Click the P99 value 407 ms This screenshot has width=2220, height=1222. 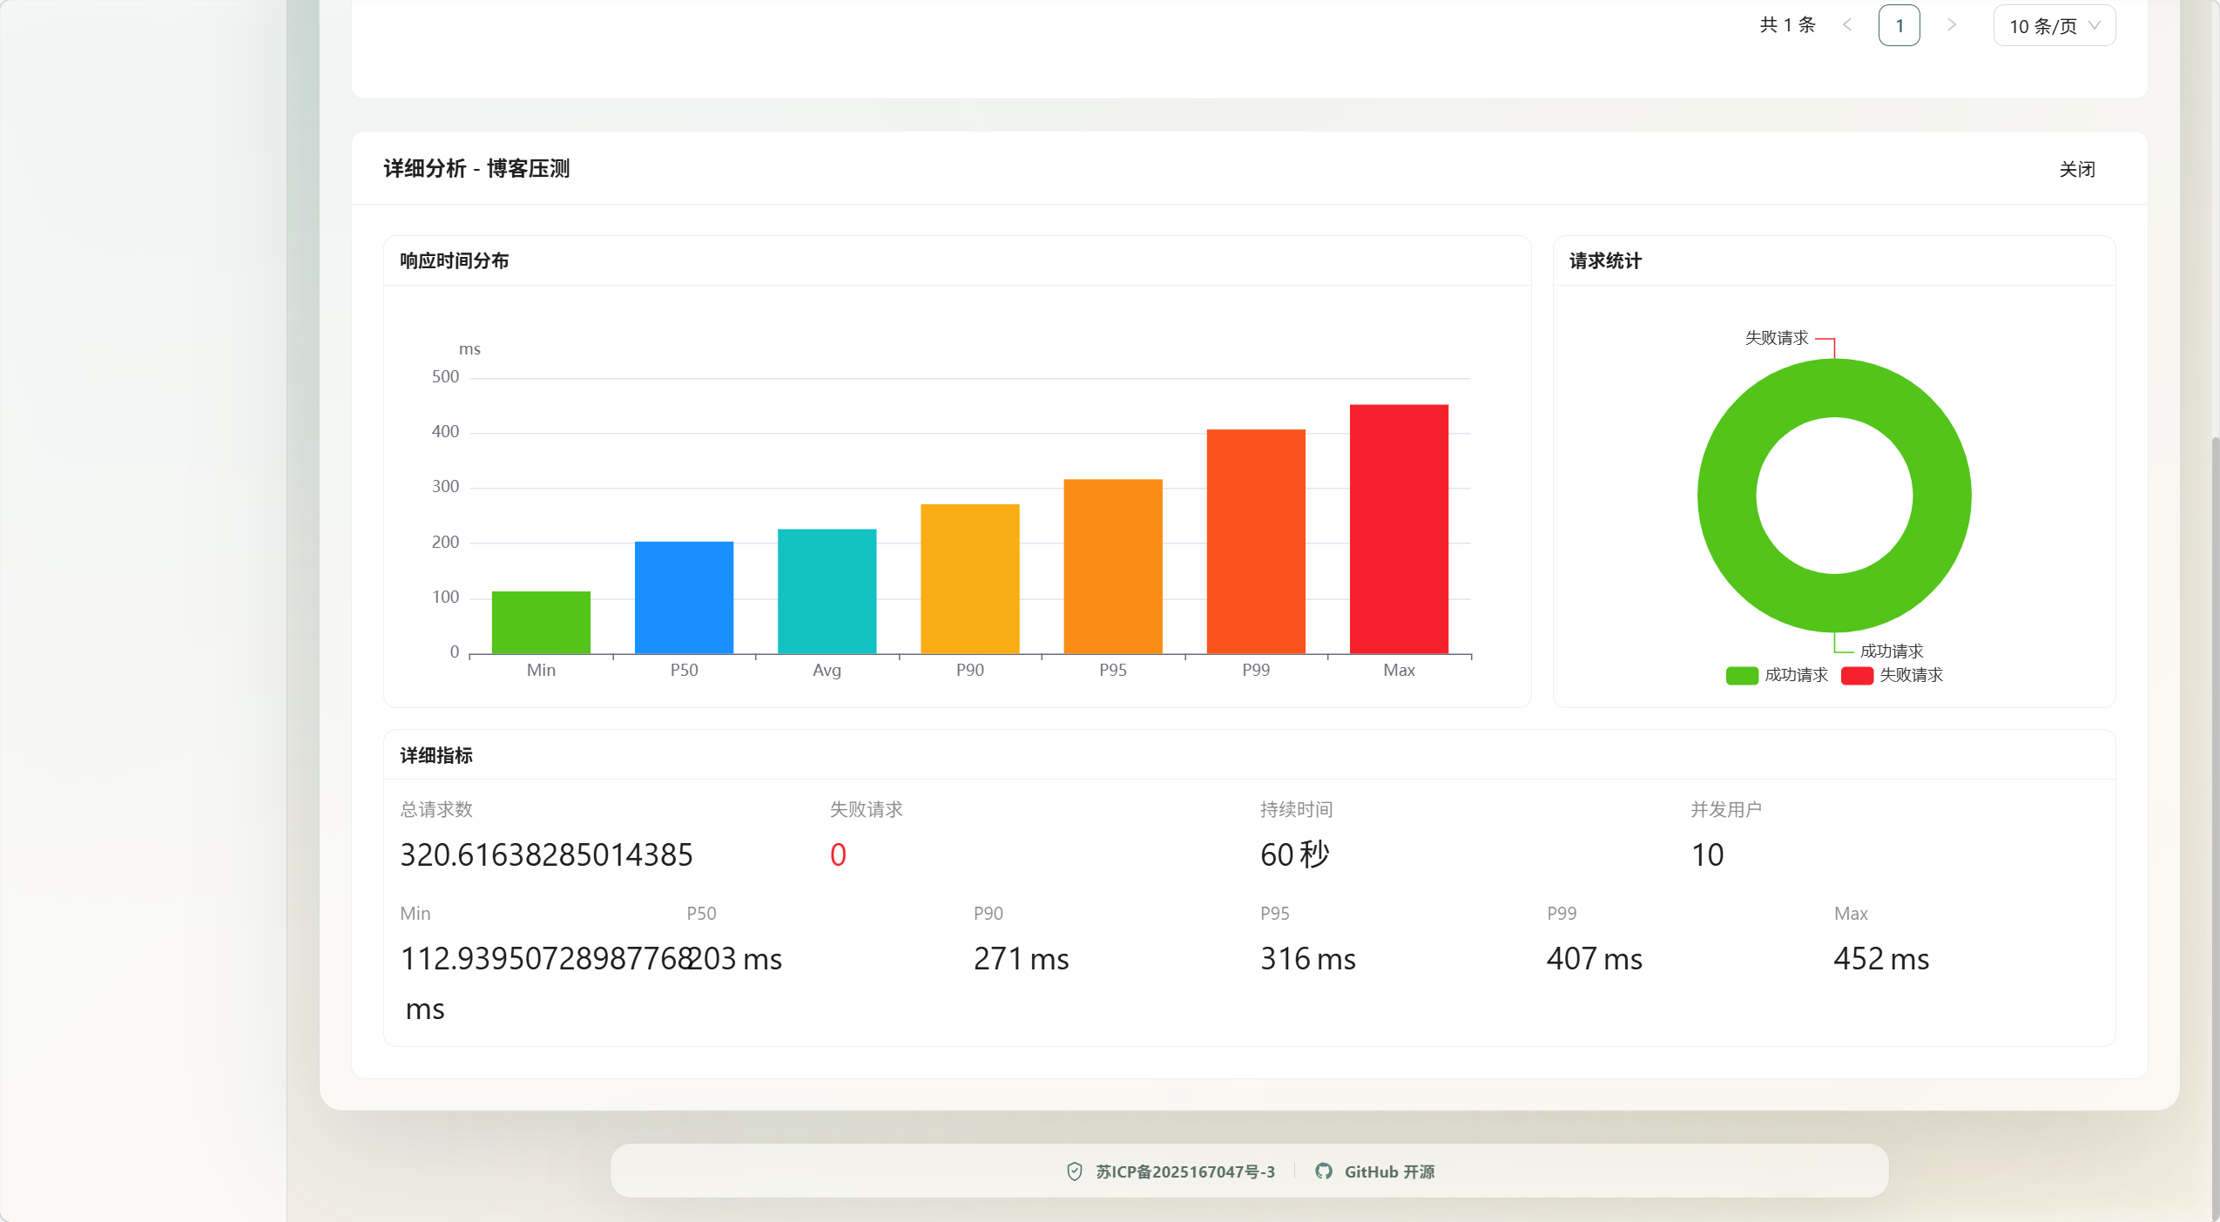[x=1595, y=958]
